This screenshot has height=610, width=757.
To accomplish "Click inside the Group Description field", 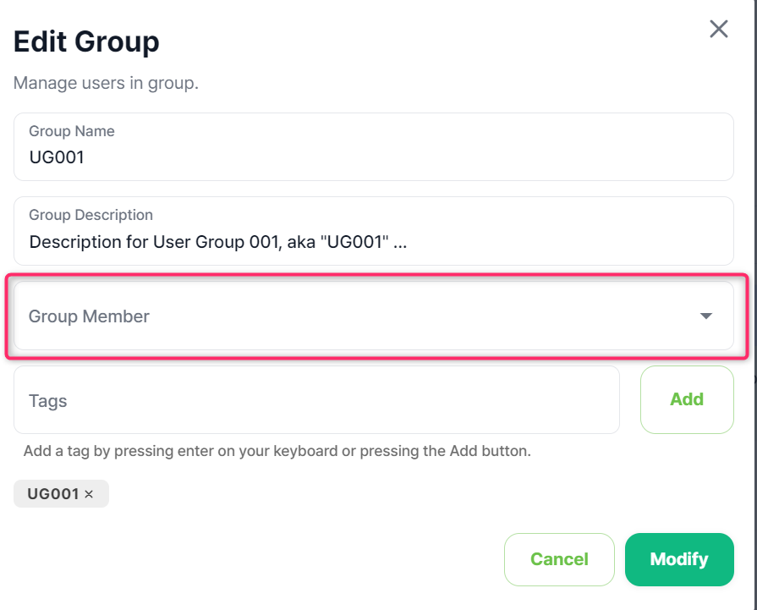I will pyautogui.click(x=372, y=242).
